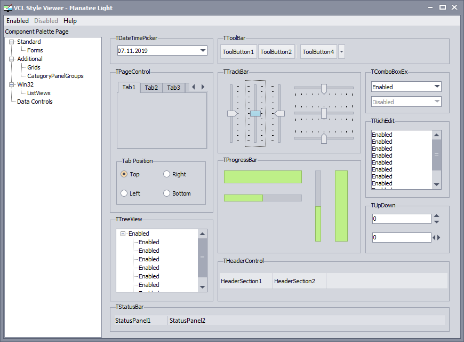
Task: Open the TDateTimePicker dropdown arrow
Action: 203,50
